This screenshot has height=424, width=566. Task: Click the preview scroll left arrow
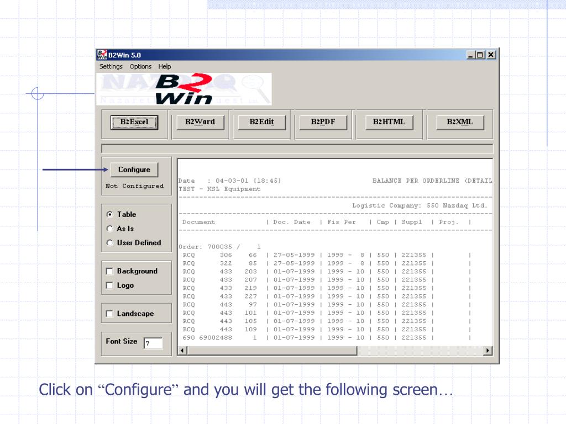(x=182, y=351)
